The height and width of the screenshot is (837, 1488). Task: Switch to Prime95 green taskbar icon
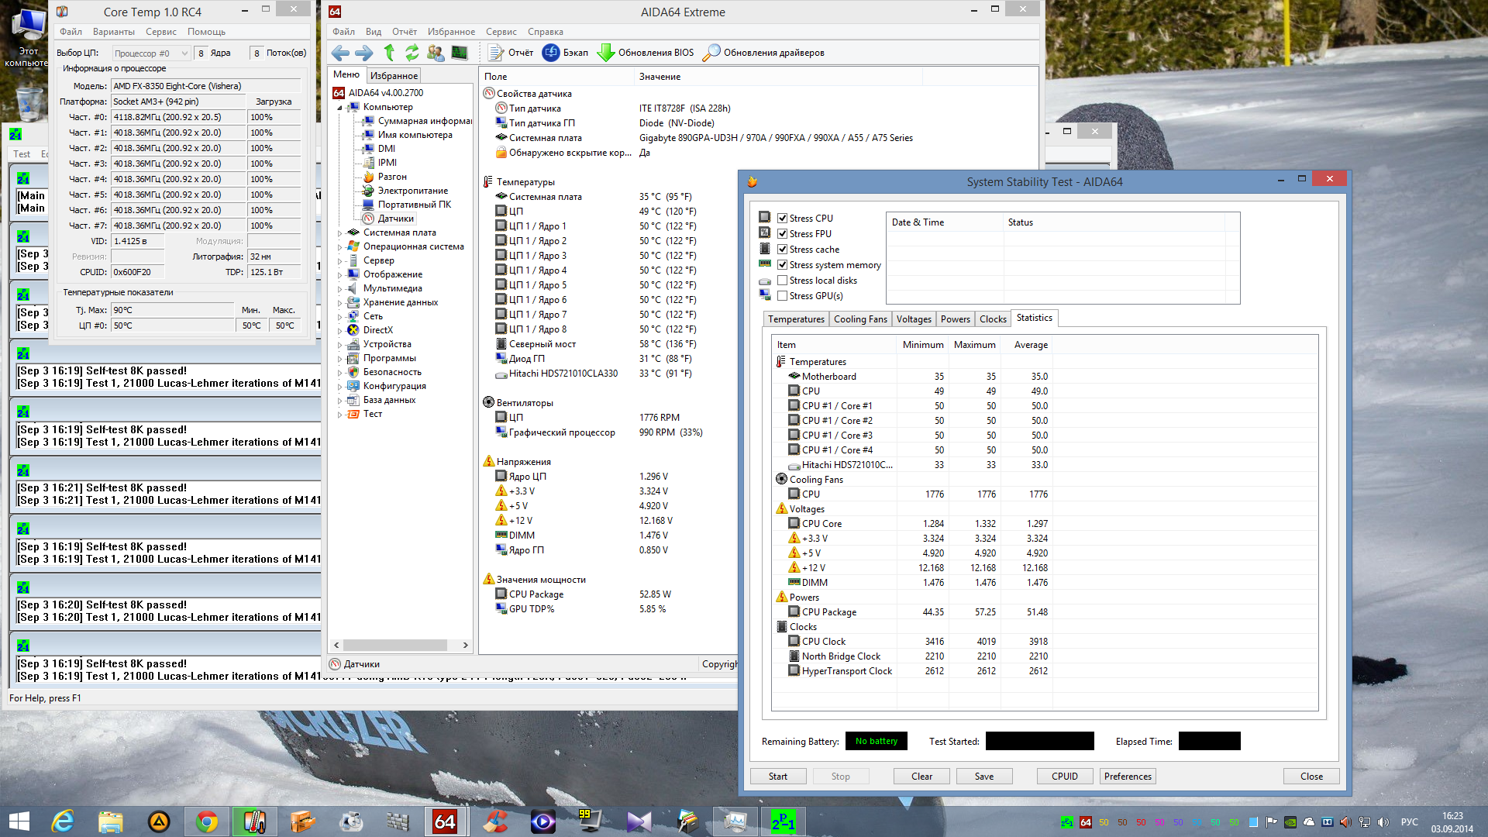[x=783, y=821]
